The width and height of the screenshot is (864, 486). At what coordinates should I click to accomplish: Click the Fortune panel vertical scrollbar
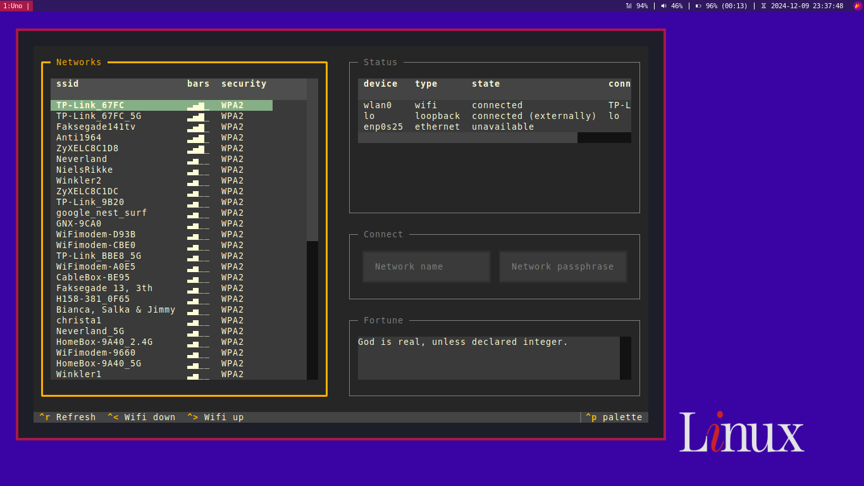tap(626, 358)
